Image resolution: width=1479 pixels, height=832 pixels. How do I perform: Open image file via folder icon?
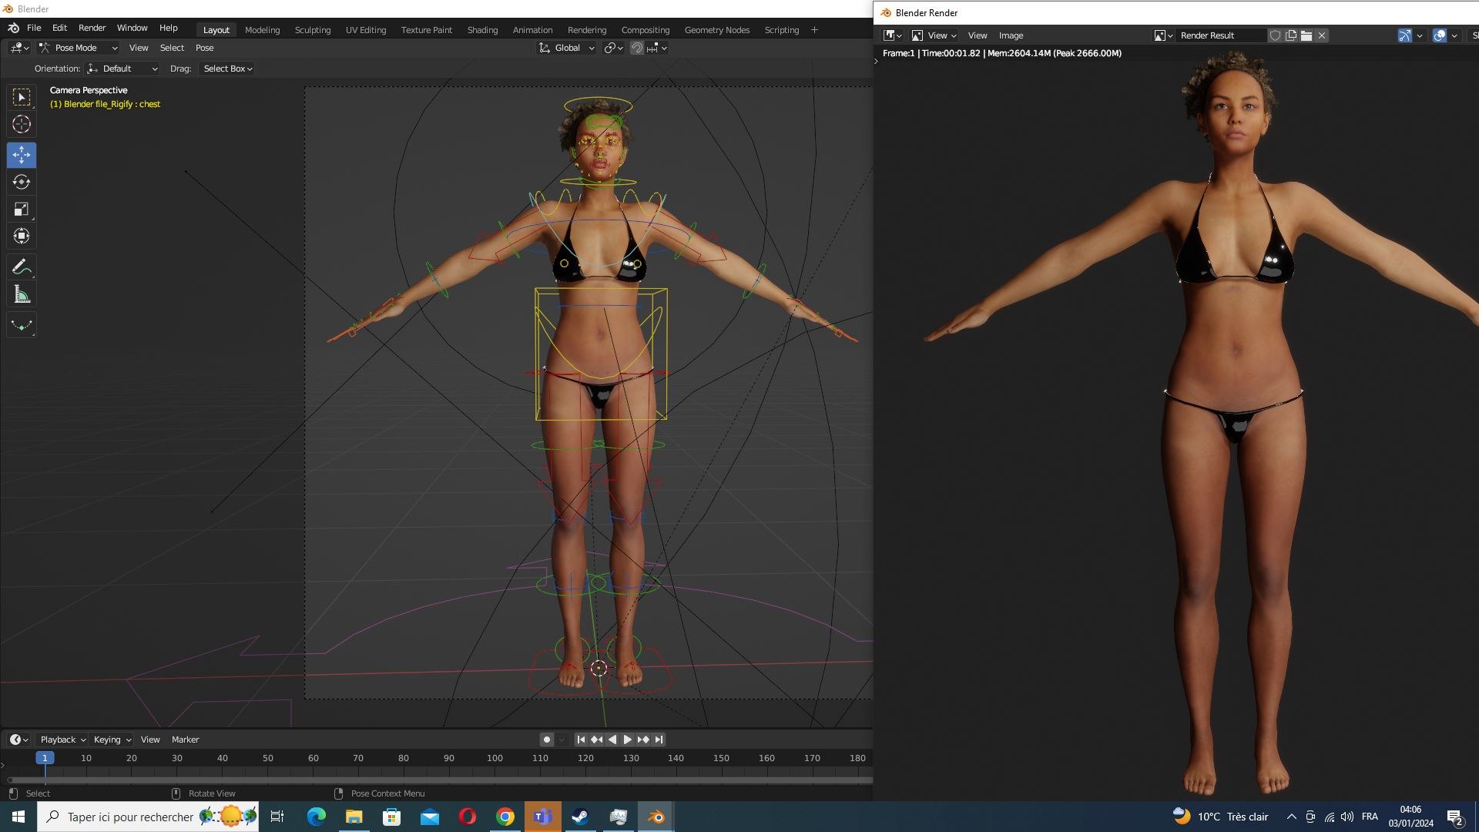1306,35
